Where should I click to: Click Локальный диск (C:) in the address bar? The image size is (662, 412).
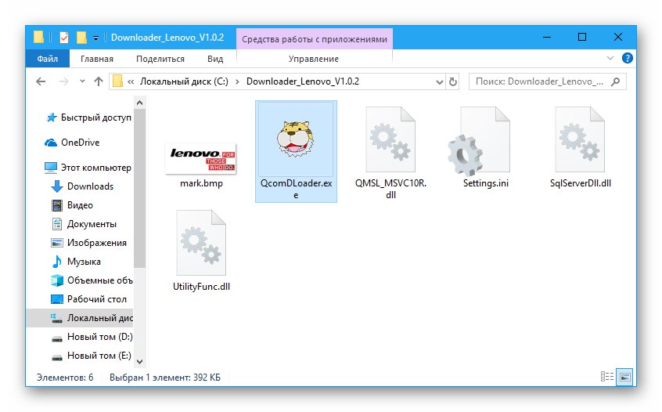tap(184, 81)
